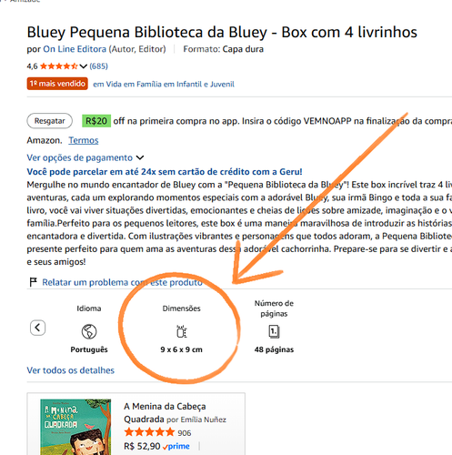Click the 1º mais vendido badge
Image resolution: width=452 pixels, height=455 pixels.
57,84
